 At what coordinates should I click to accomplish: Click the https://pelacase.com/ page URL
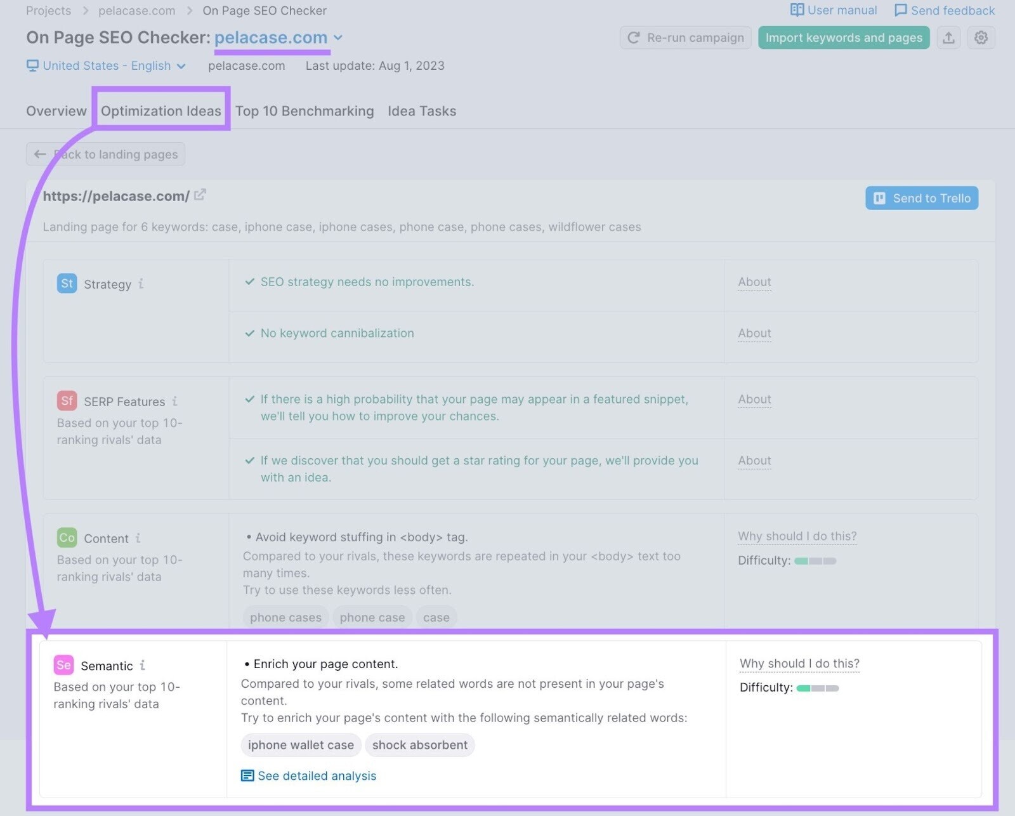point(116,196)
